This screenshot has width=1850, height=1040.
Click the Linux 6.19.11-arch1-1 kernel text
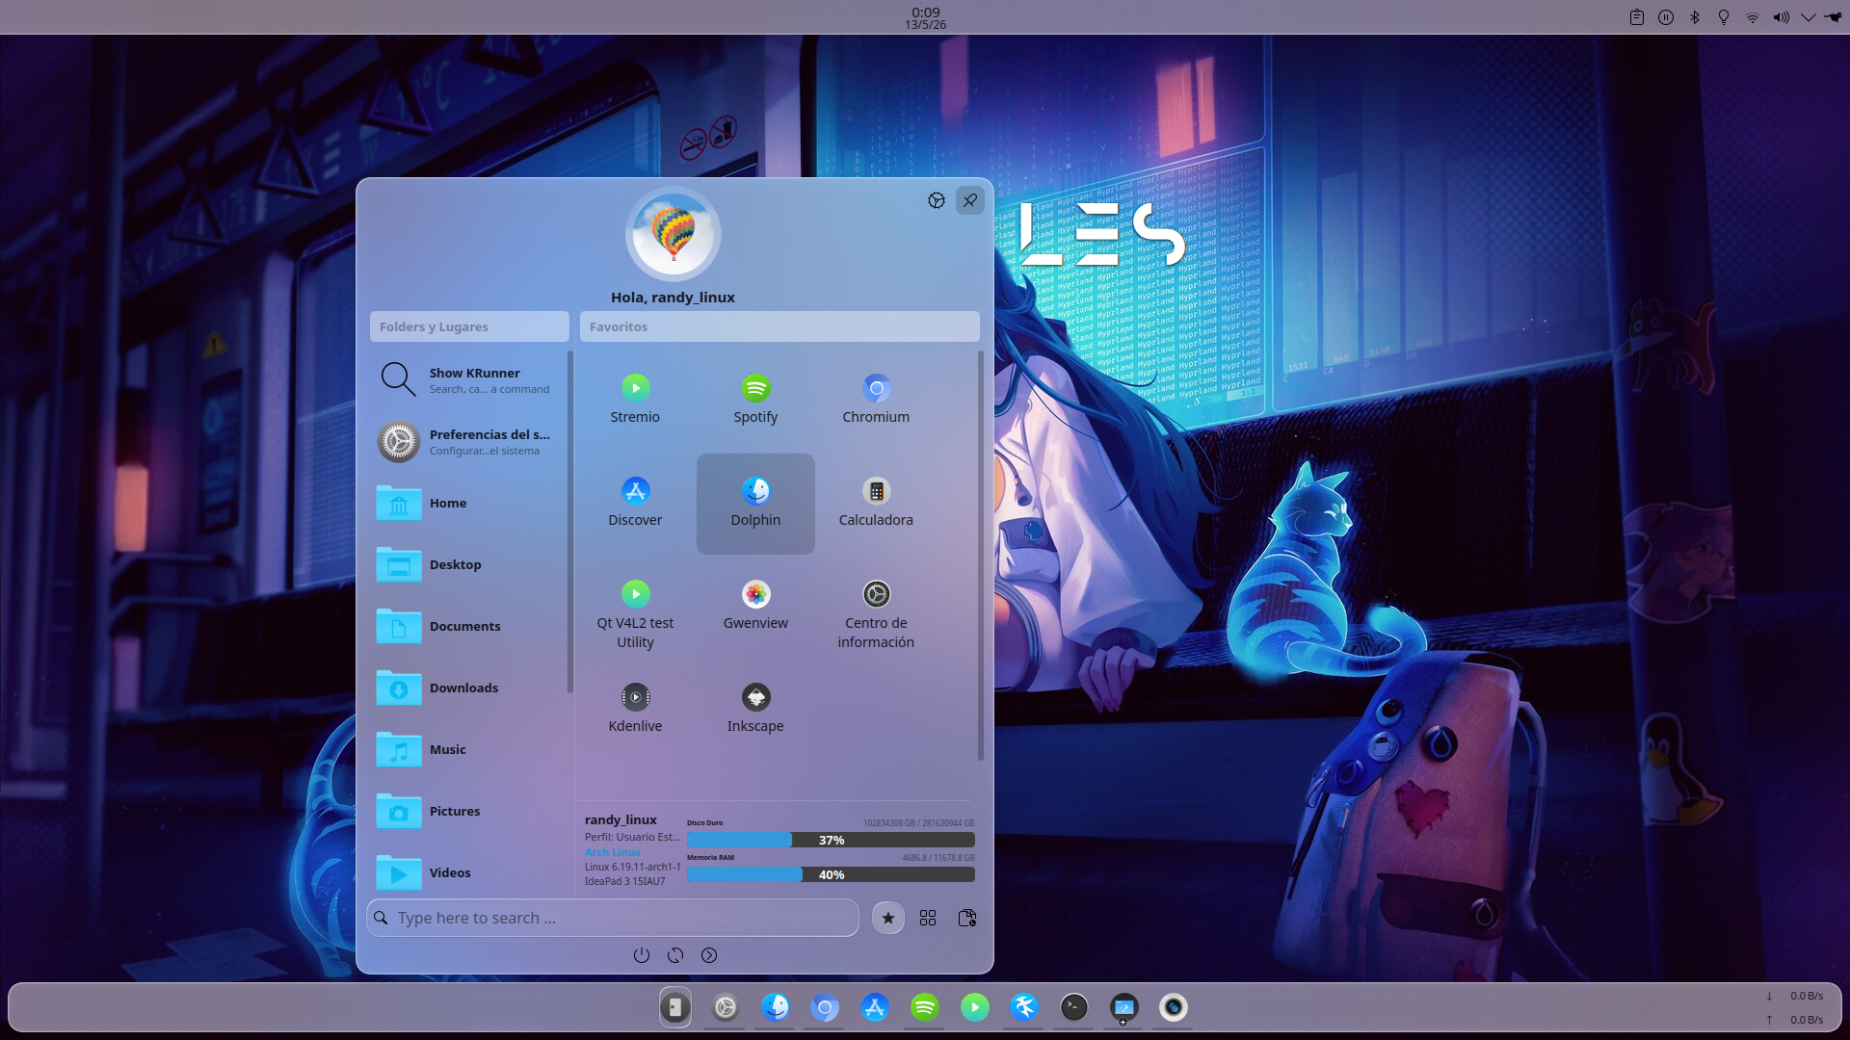[x=632, y=867]
